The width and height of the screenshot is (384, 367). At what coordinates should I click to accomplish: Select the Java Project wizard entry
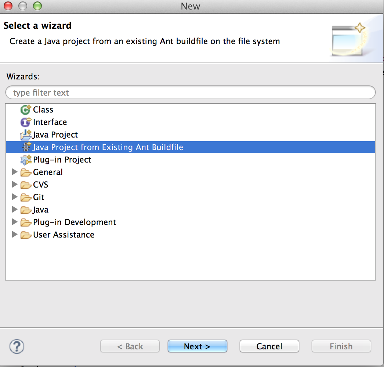(55, 135)
